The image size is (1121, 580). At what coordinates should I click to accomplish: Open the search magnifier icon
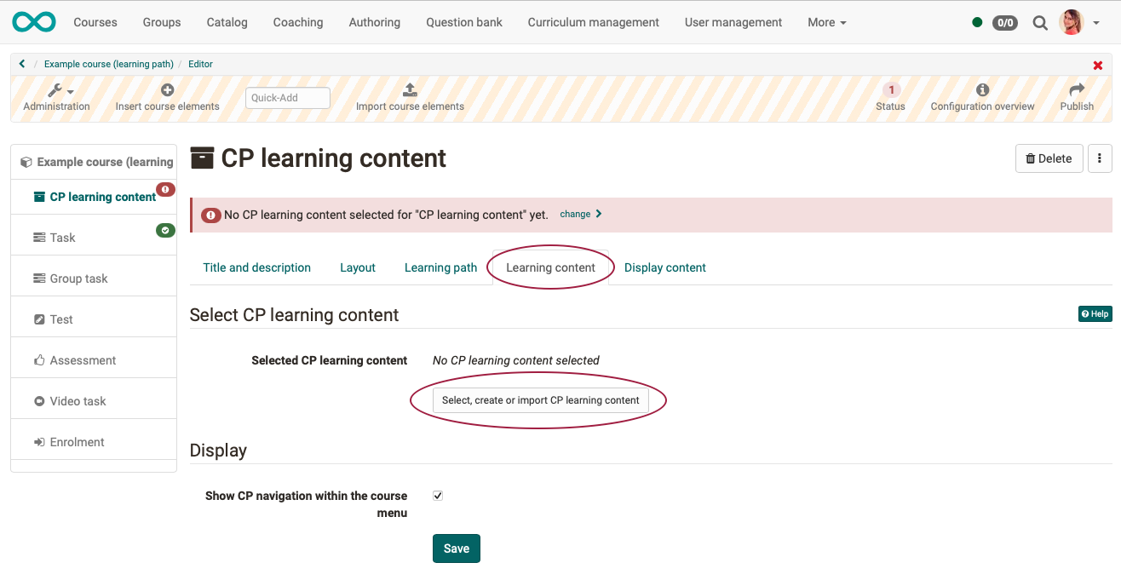point(1040,23)
